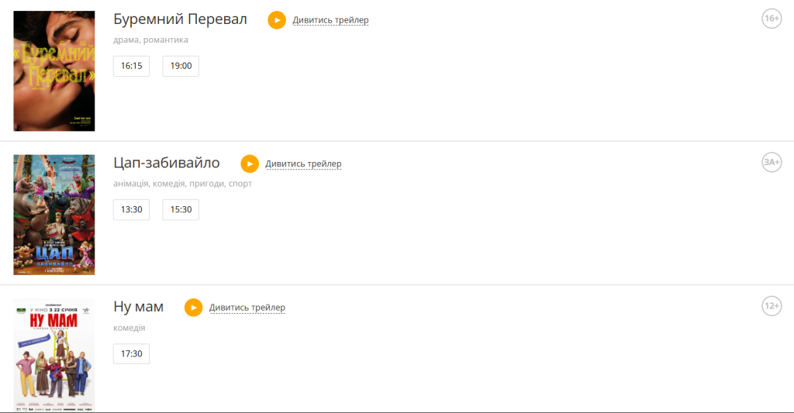Click the 16+ age rating badge

pos(772,19)
